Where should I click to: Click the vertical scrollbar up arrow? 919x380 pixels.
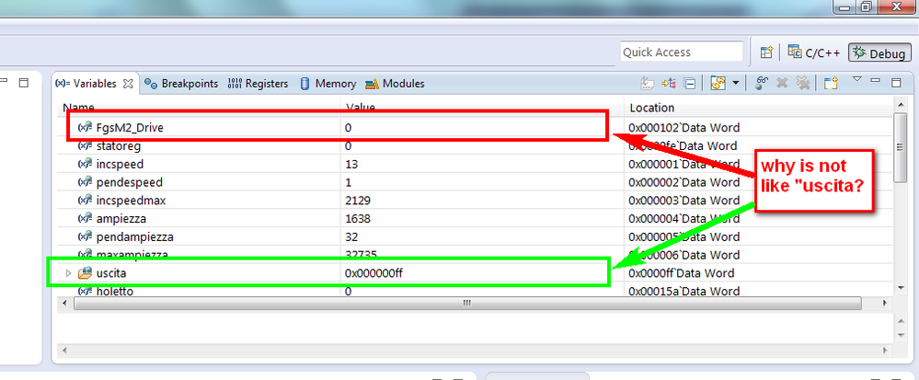click(x=901, y=104)
